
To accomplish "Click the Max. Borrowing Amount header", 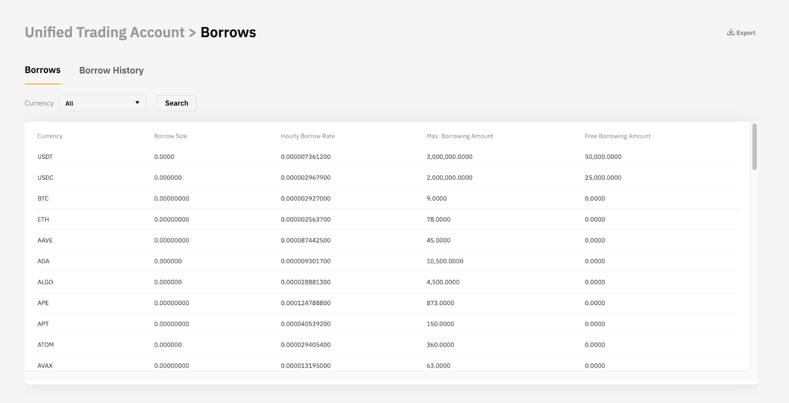I will 460,136.
